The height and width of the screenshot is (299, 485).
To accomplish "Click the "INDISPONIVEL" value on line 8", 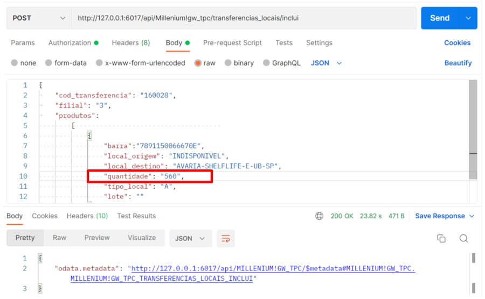I will pos(197,156).
